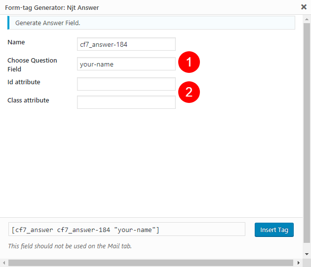Click the Class attribute label
Viewport: 311px width, 267px height.
(28, 100)
